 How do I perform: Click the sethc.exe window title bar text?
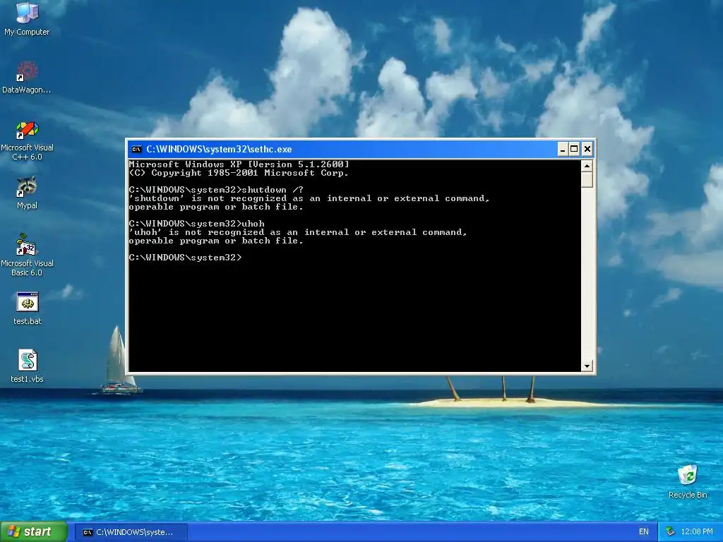(x=219, y=150)
